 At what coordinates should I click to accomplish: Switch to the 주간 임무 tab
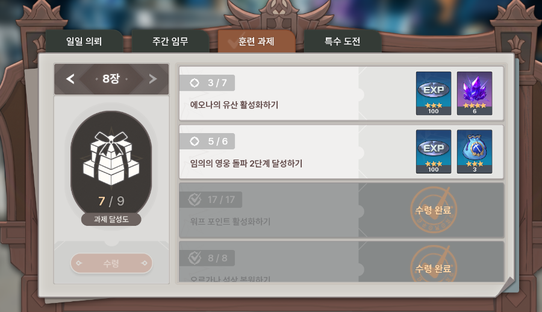(170, 41)
